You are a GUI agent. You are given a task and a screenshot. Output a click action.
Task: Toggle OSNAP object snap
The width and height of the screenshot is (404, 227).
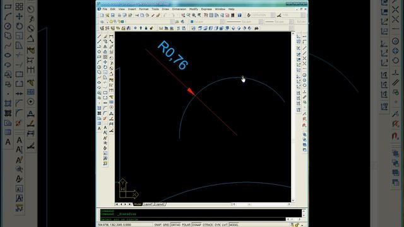click(x=196, y=224)
